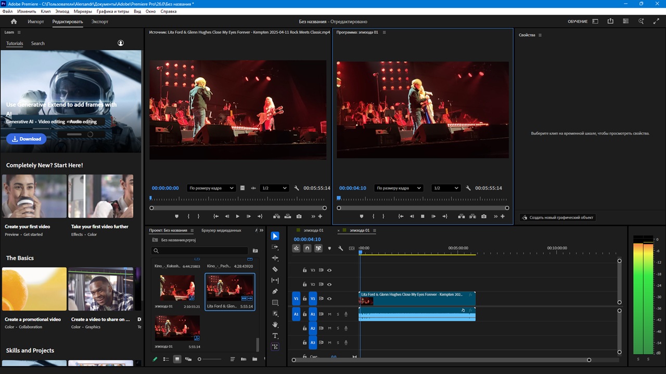This screenshot has height=374, width=666.
Task: Select Lita Ford & Glen clip thumbnail
Action: coord(230,287)
